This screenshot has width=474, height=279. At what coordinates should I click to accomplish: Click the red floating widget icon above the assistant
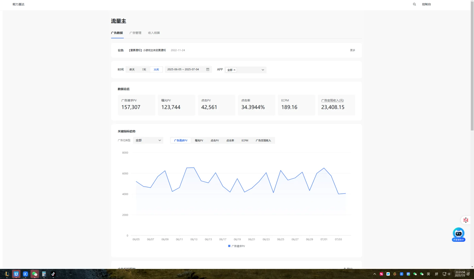[466, 220]
